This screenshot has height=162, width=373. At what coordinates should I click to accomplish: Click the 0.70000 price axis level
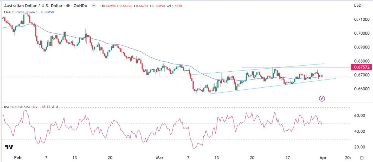360,33
